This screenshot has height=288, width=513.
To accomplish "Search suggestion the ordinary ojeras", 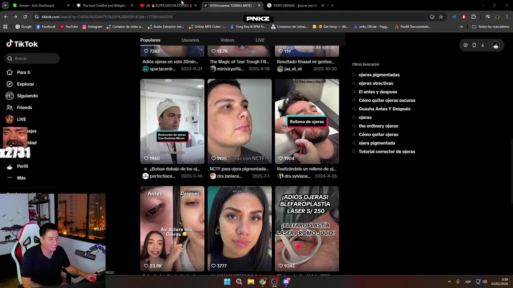I will tap(378, 126).
